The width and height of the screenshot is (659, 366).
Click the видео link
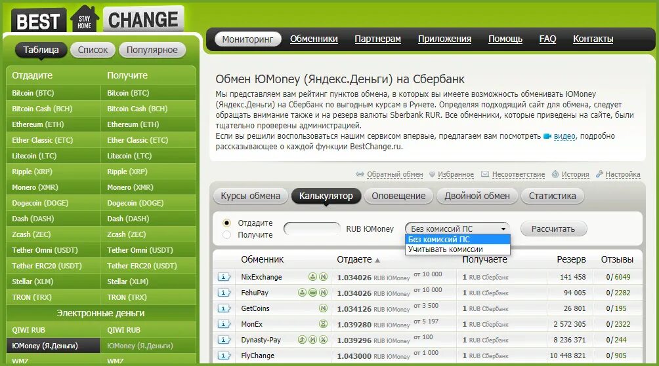coord(564,136)
